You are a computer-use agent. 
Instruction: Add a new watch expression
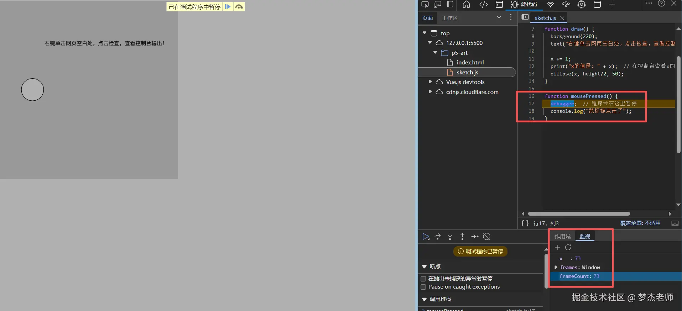pyautogui.click(x=557, y=247)
